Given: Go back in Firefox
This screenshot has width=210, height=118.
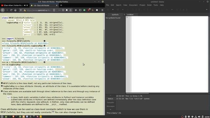Looking at the screenshot, I should click(x=3, y=10).
